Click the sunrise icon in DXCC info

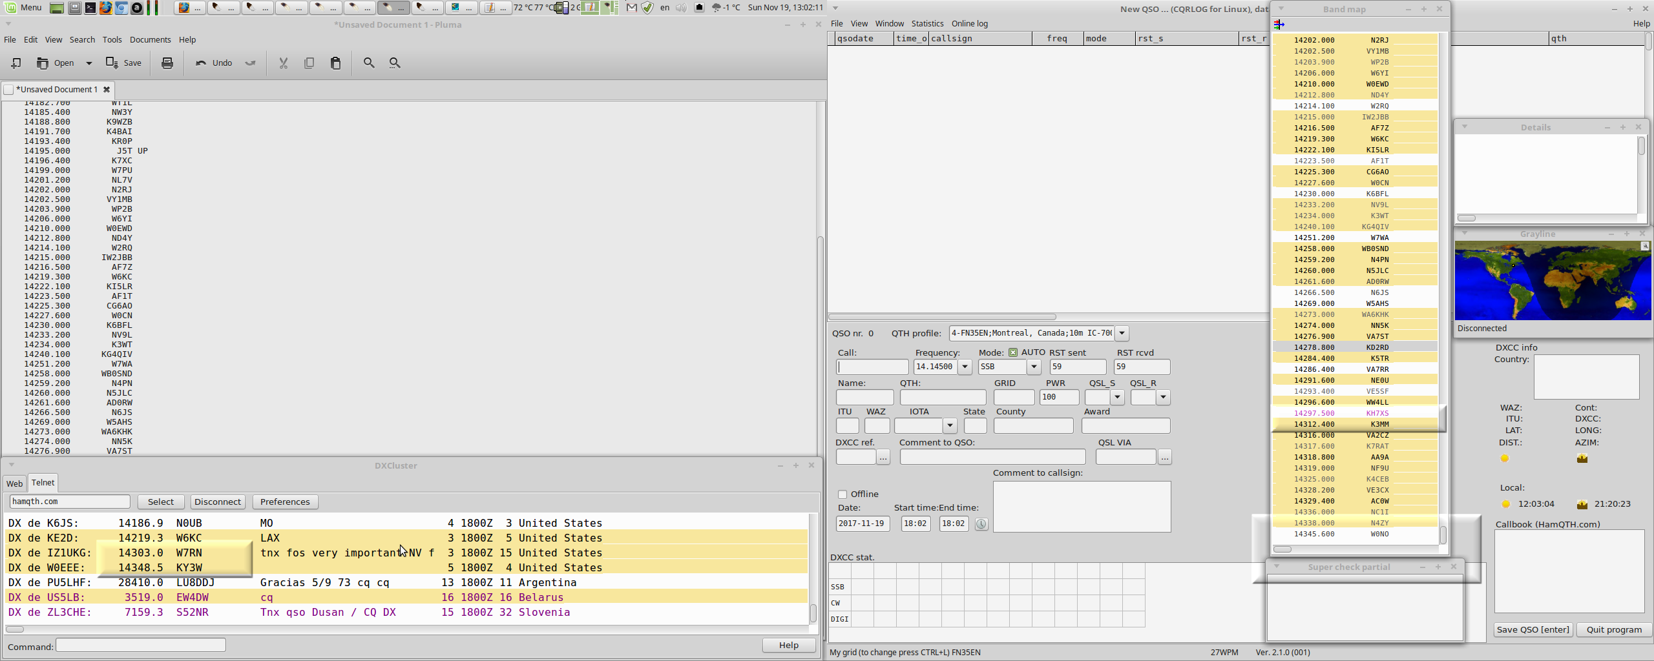coord(1505,458)
